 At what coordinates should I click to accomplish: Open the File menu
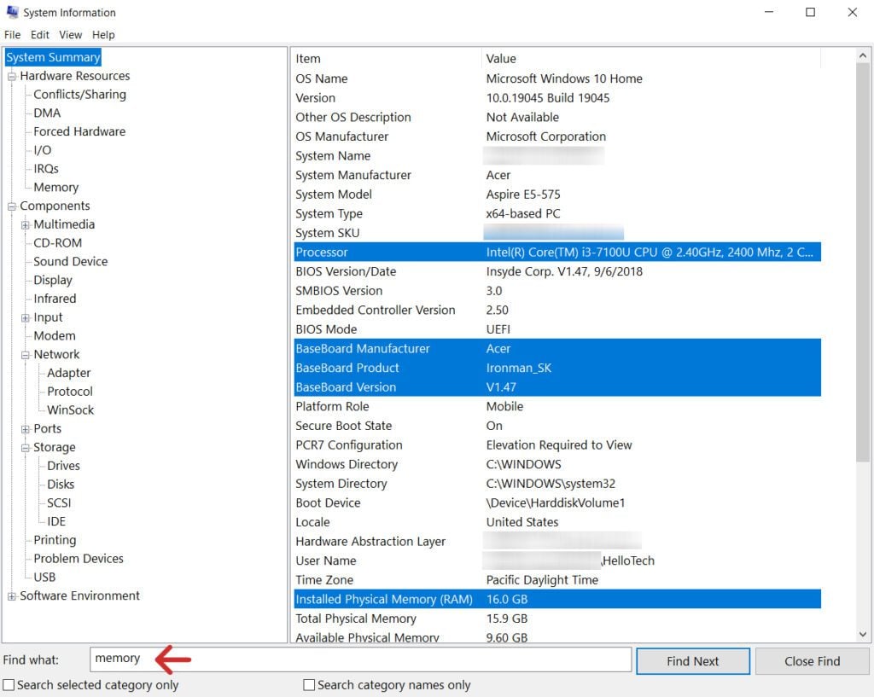coord(13,34)
